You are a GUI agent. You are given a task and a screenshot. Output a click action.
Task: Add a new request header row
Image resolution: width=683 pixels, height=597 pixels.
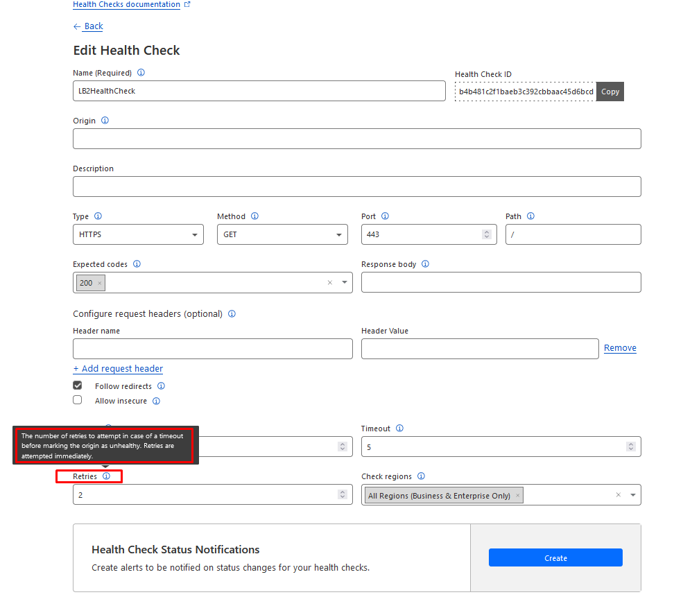tap(117, 368)
